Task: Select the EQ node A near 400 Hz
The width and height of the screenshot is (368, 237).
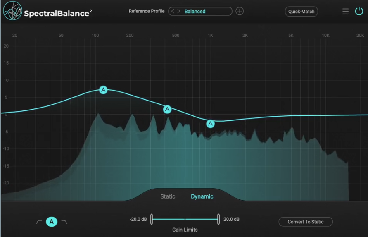Action: click(x=167, y=109)
